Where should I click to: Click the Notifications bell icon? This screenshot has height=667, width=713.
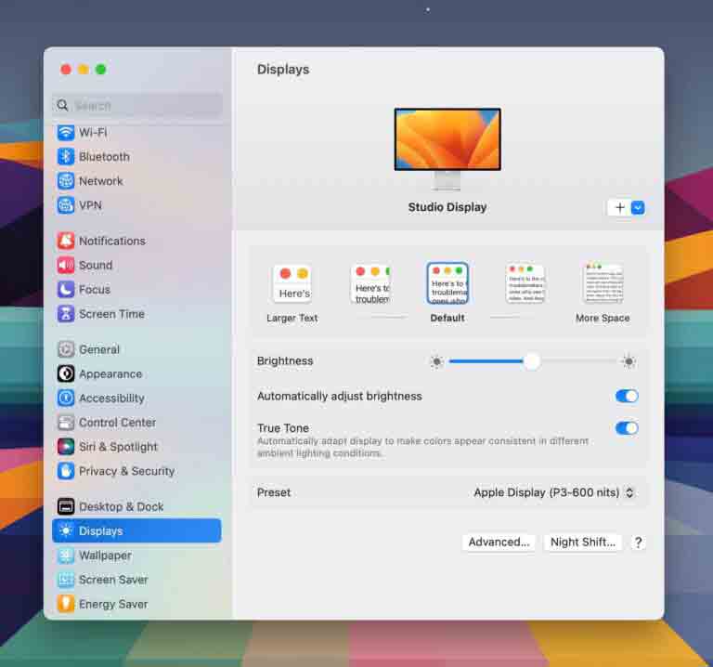tap(66, 241)
